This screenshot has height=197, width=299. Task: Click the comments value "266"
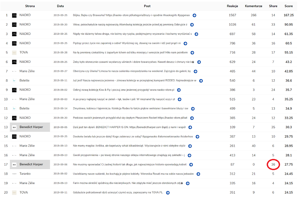pos(254,15)
